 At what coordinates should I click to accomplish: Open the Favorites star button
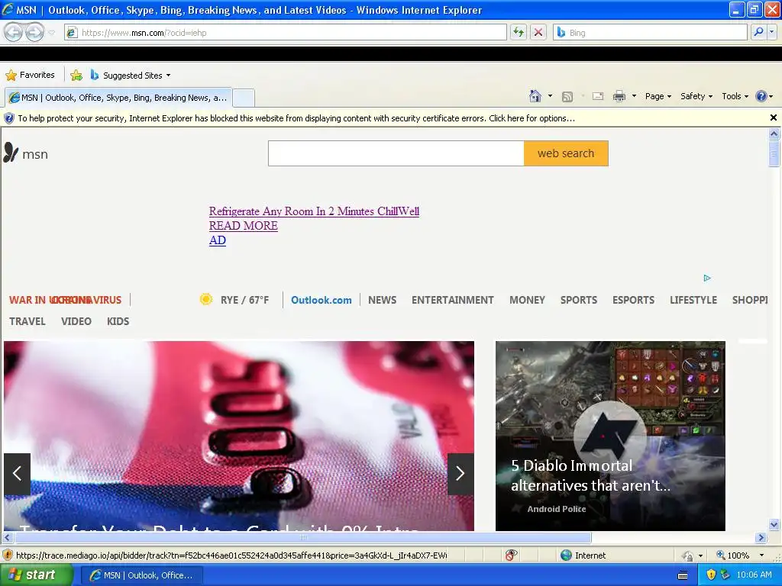coord(30,76)
